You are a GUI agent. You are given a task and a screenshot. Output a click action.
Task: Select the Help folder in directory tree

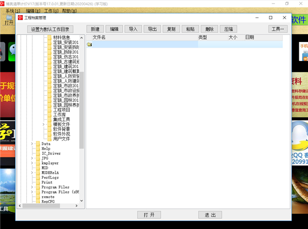point(46,149)
